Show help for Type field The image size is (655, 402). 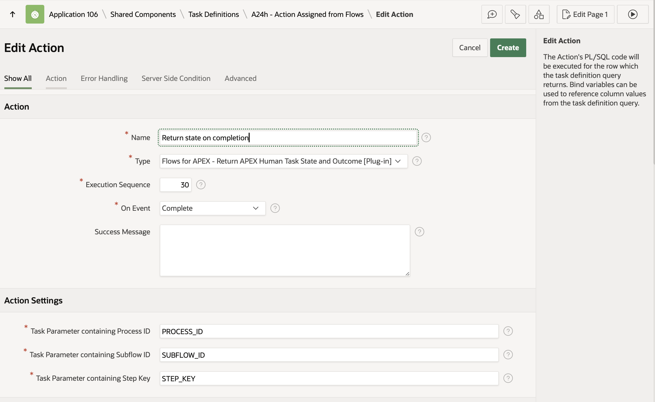(417, 161)
